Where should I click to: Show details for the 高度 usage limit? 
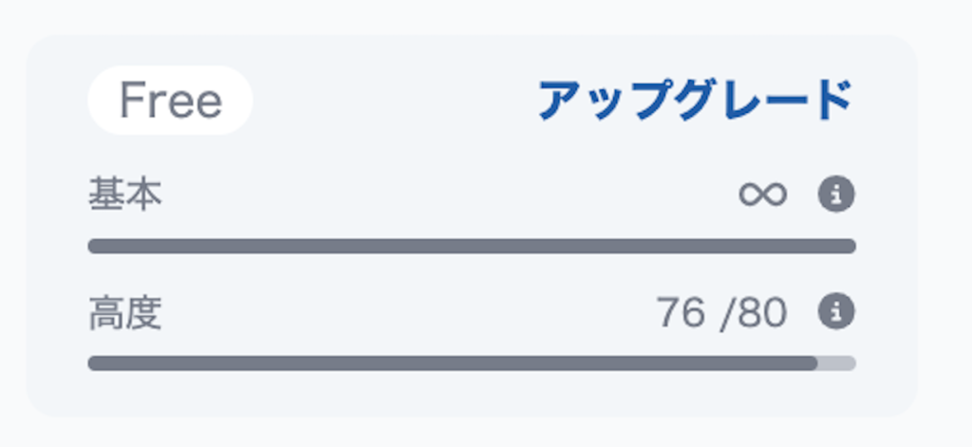coord(836,311)
